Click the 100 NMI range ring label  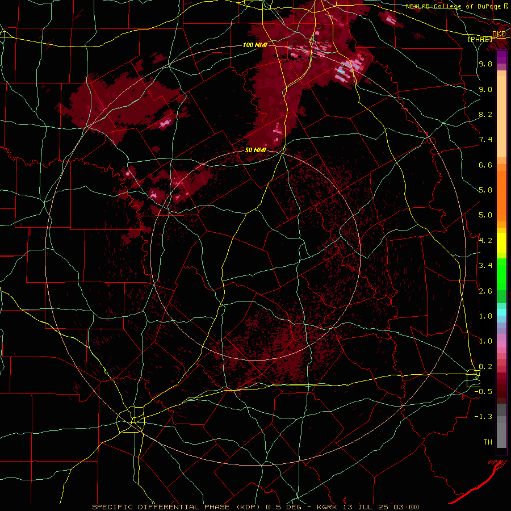[x=255, y=45]
